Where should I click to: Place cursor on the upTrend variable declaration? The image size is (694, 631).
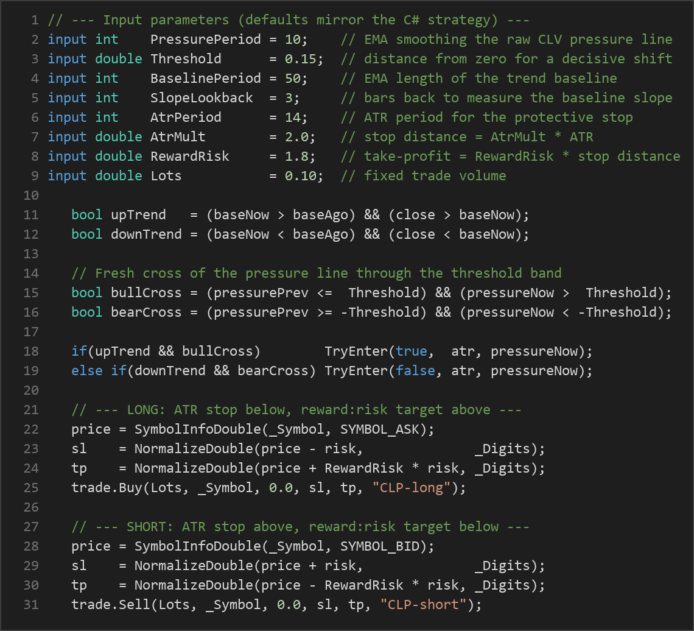(138, 215)
